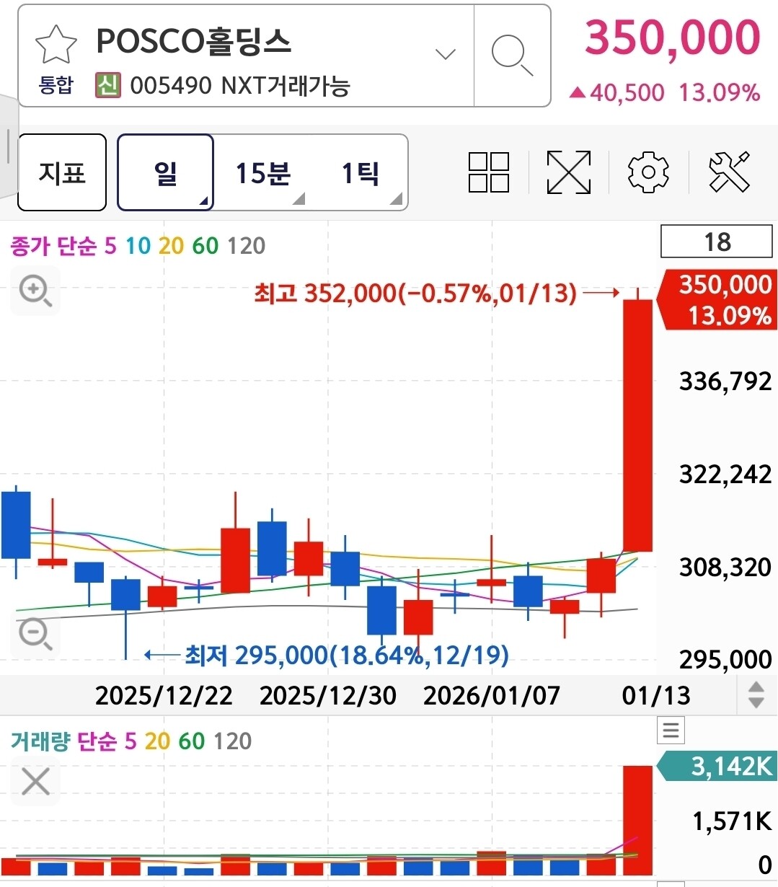Screen dimensions: 778x887
Task: Switch to the 15분 chart tab
Action: pos(262,173)
